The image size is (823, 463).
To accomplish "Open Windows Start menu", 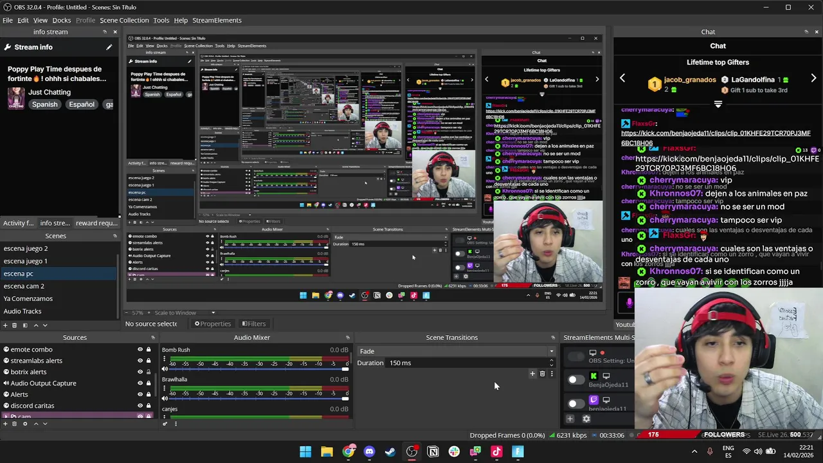I will (305, 452).
